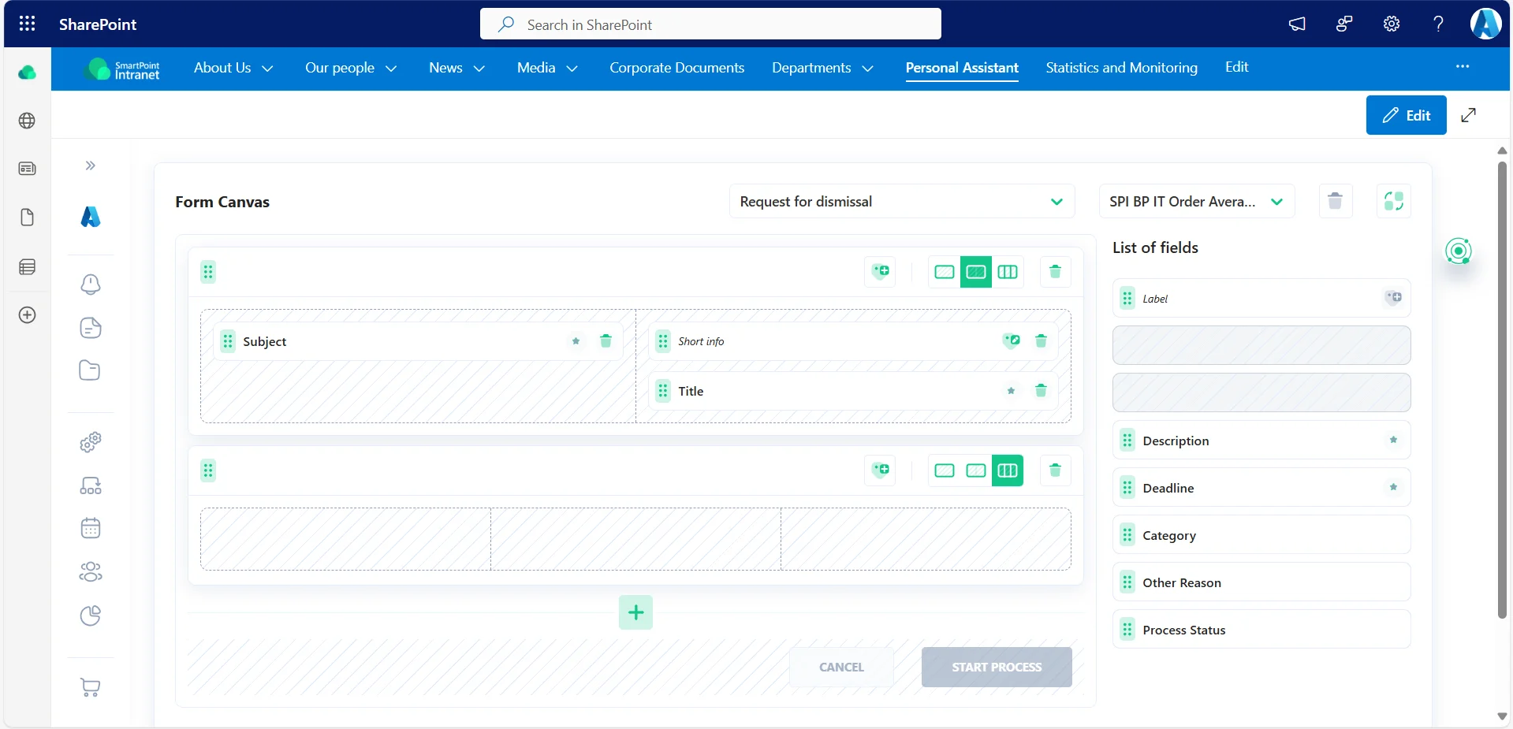Delete the Short info field
The width and height of the screenshot is (1513, 729).
tap(1041, 340)
